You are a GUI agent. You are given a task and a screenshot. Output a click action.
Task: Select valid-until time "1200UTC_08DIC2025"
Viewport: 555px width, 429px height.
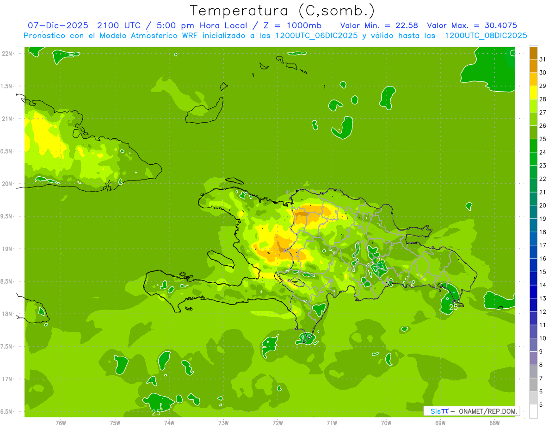(x=486, y=36)
